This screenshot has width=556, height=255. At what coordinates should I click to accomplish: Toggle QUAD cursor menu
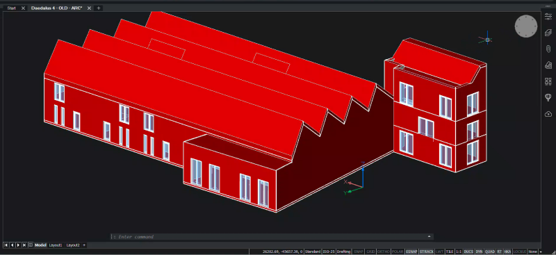click(490, 252)
